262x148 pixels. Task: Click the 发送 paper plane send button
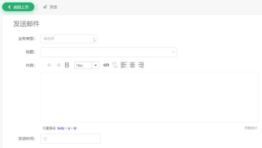coord(50,7)
